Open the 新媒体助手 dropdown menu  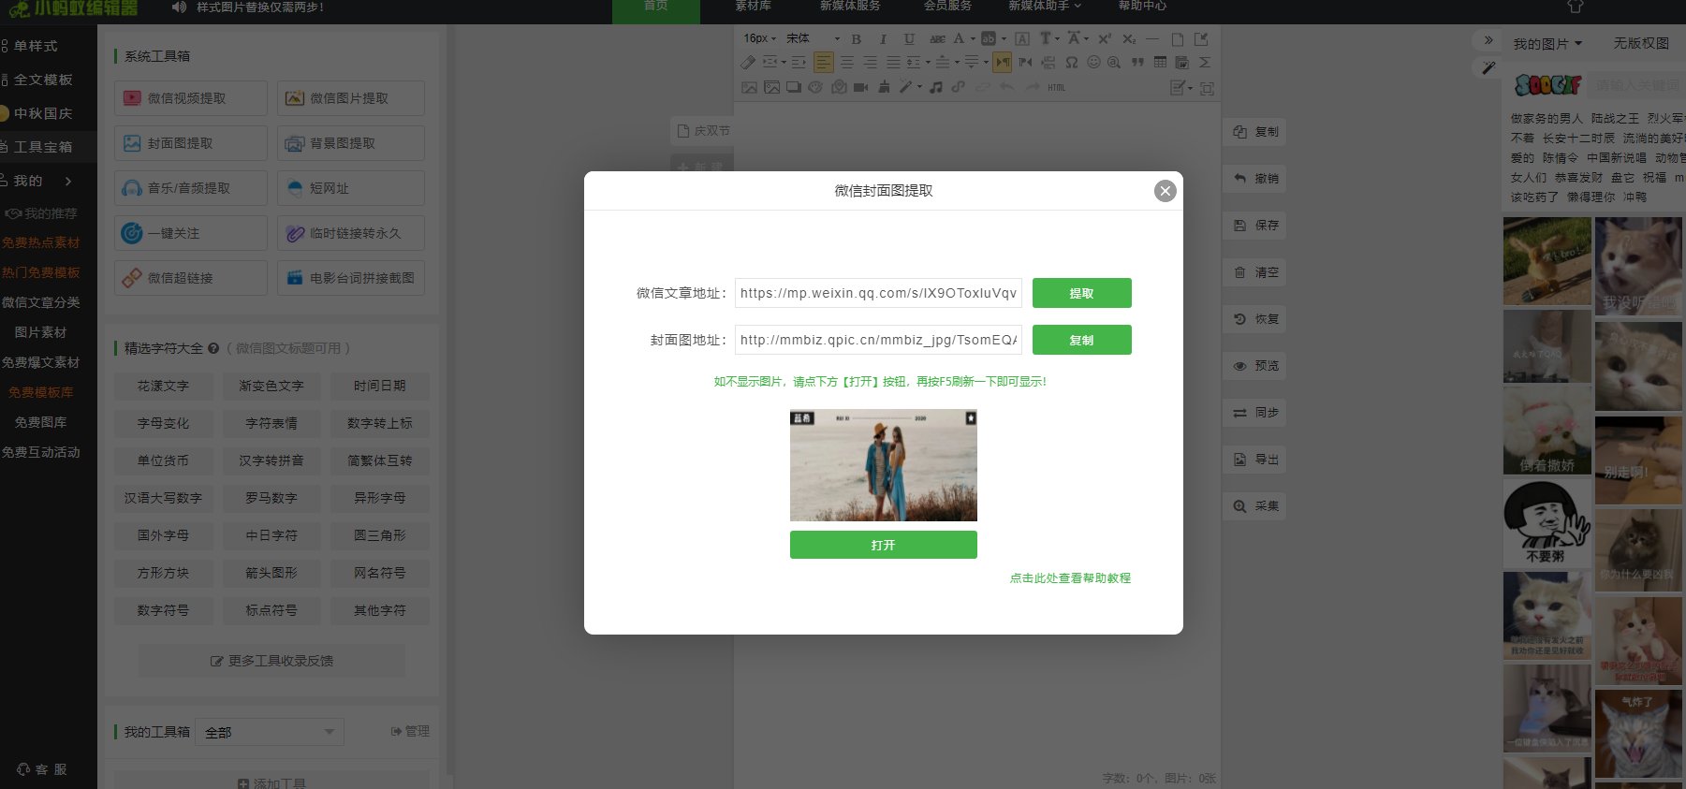pyautogui.click(x=1045, y=6)
